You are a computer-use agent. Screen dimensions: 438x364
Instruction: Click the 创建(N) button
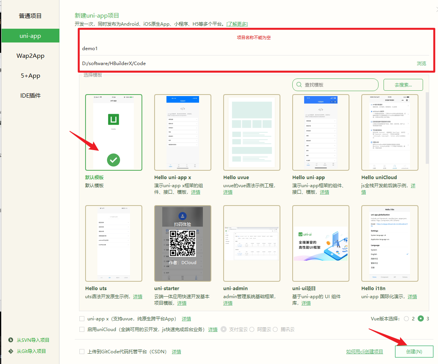coord(414,351)
